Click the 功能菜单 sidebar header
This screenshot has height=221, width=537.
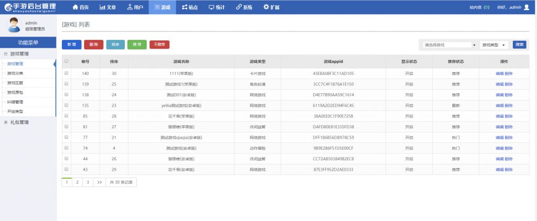[28, 42]
